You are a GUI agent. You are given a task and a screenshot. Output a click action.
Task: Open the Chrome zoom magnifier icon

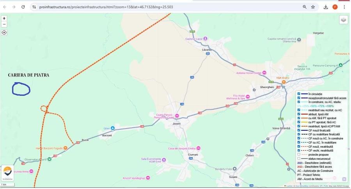coord(305,7)
